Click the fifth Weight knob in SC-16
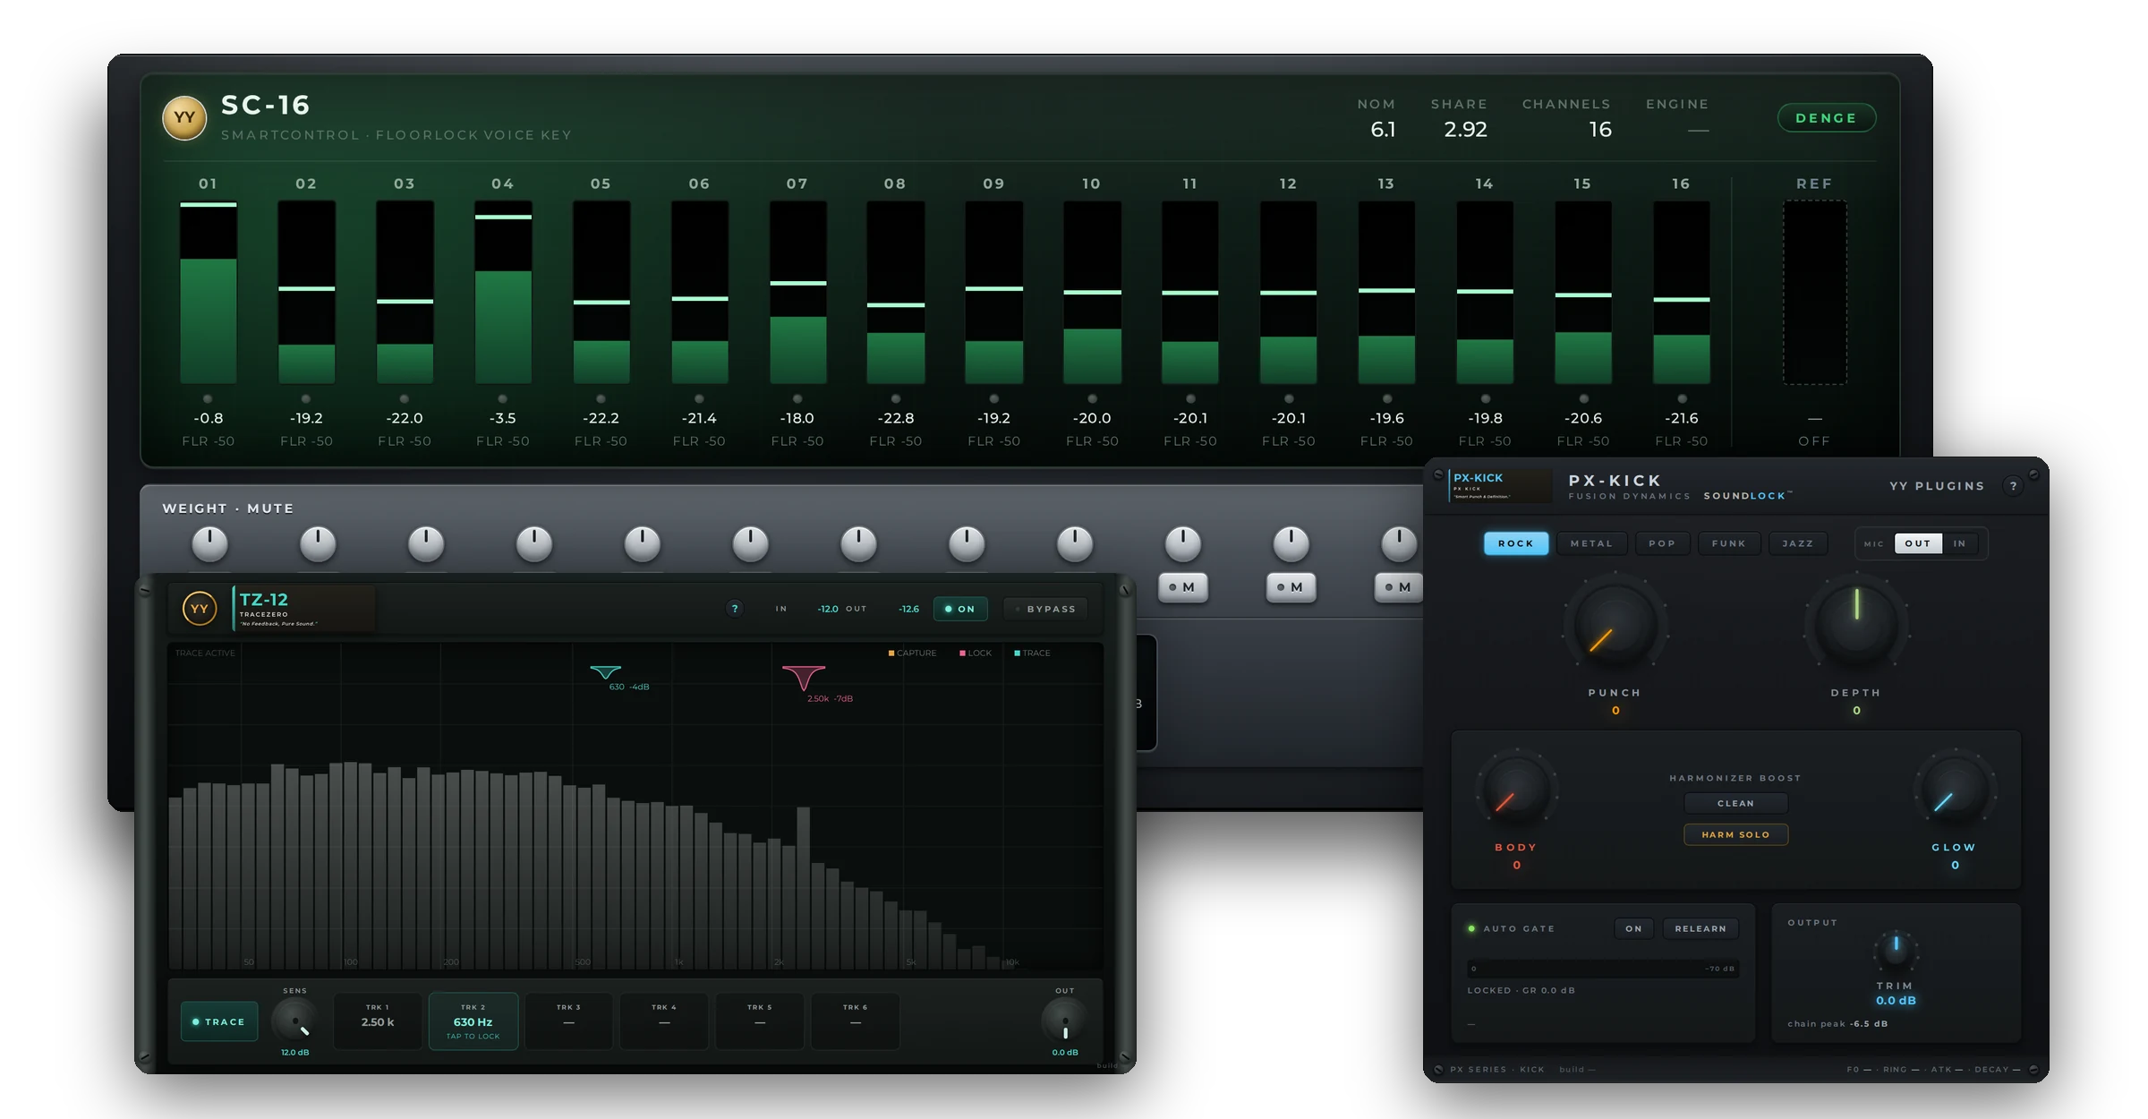The image size is (2148, 1119). (x=643, y=544)
